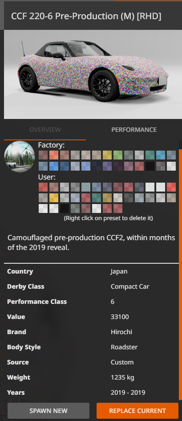Viewport: 182px width, 421px height.
Task: Pick the yellow User color preset
Action: [x=53, y=198]
